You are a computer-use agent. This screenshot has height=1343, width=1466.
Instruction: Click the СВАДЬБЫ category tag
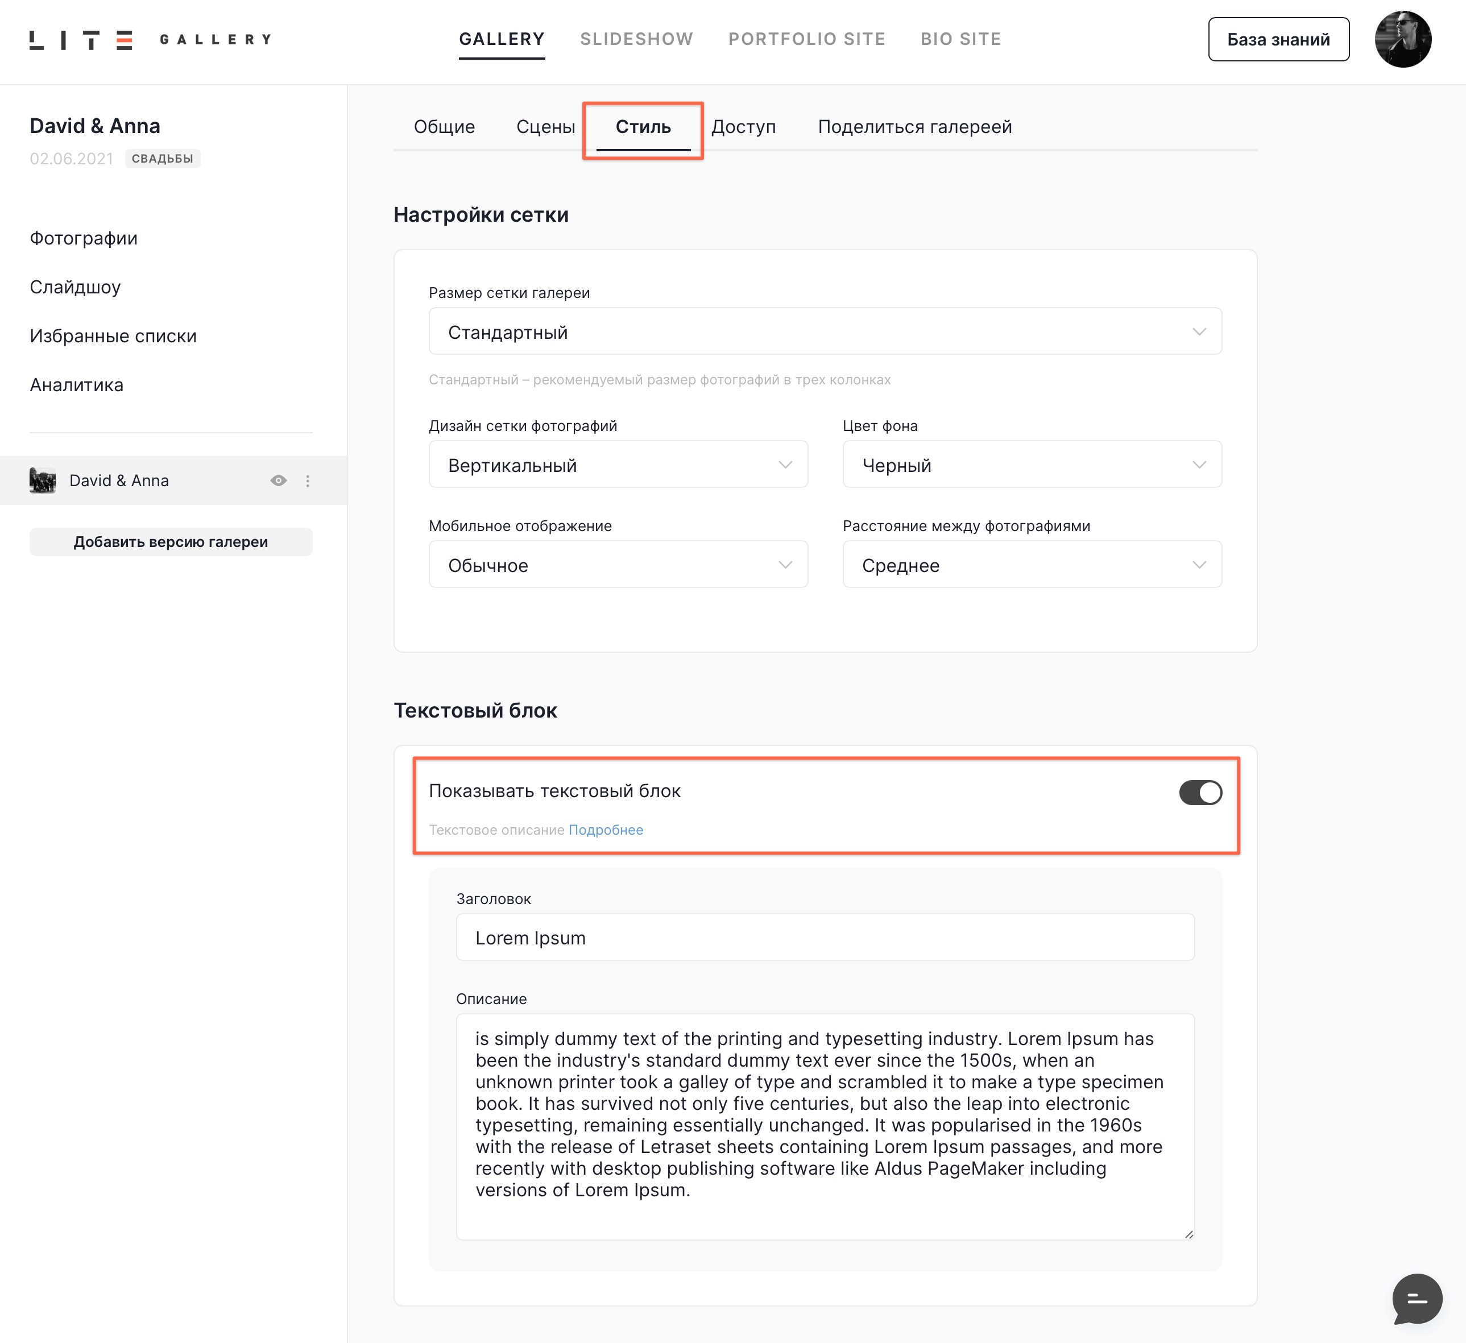(162, 159)
